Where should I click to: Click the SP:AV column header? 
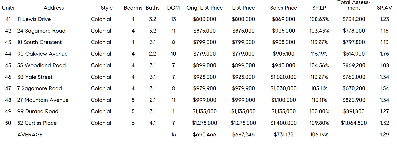384,8
